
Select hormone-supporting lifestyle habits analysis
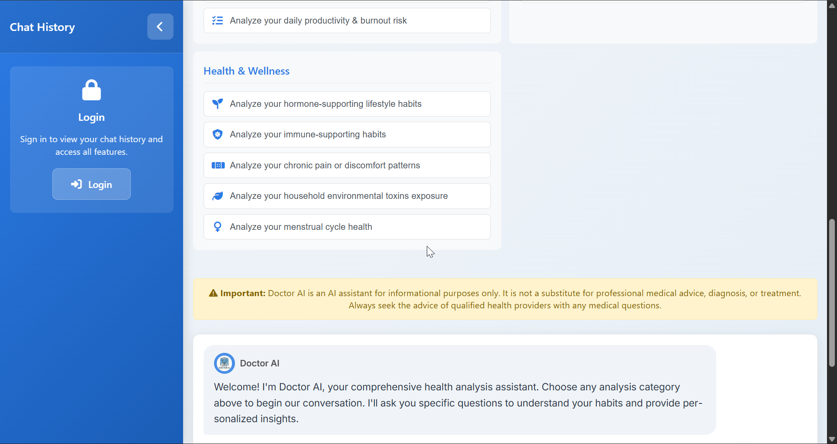point(347,104)
